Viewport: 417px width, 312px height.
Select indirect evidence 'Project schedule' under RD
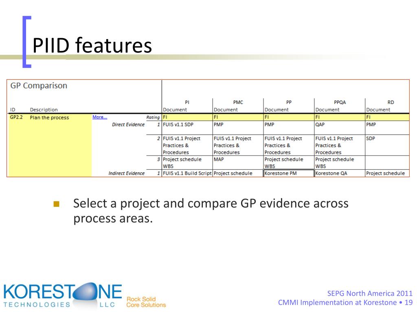pyautogui.click(x=387, y=173)
